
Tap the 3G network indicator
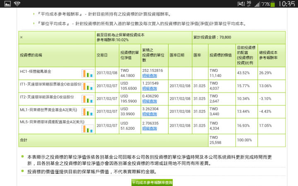pyautogui.click(x=249, y=4)
